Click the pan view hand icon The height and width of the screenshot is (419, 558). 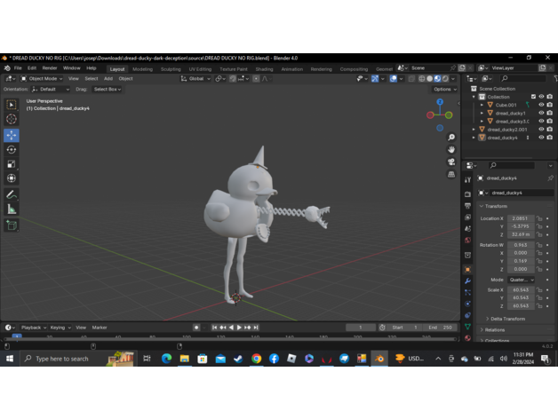click(x=451, y=150)
